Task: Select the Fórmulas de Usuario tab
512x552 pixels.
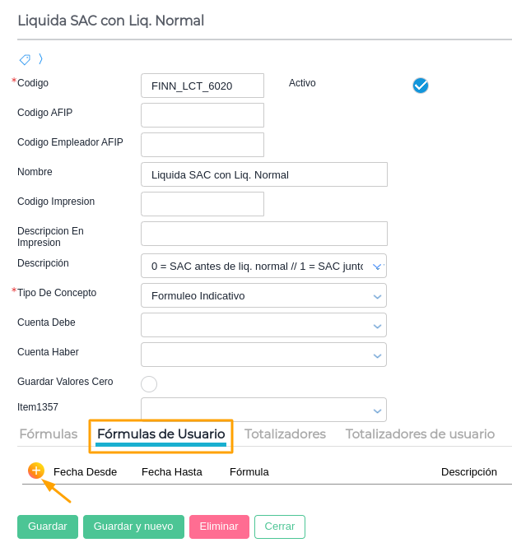Action: click(161, 434)
